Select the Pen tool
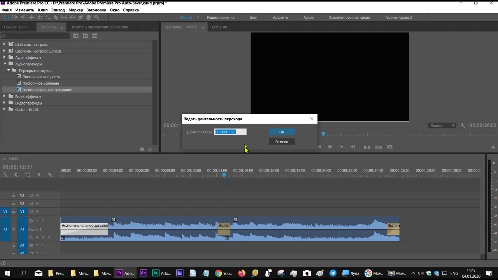498x280 pixels. [81, 17]
